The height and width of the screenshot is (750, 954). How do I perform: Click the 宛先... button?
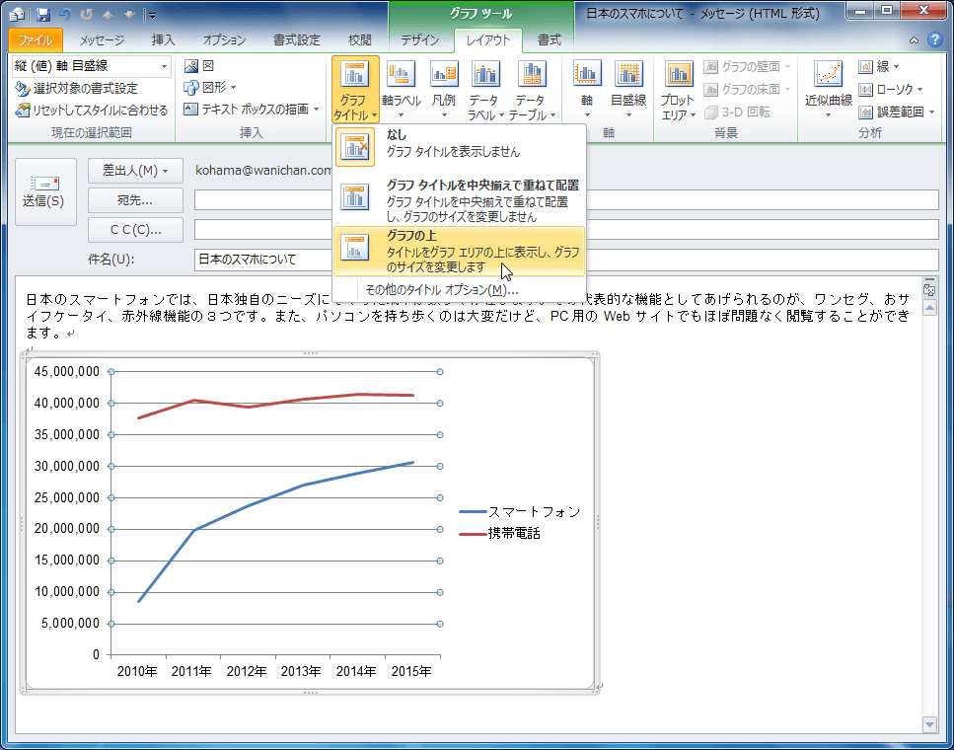click(x=136, y=200)
